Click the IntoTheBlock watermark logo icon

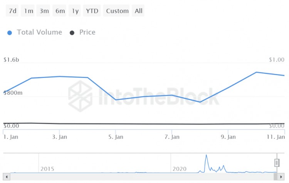click(80, 96)
